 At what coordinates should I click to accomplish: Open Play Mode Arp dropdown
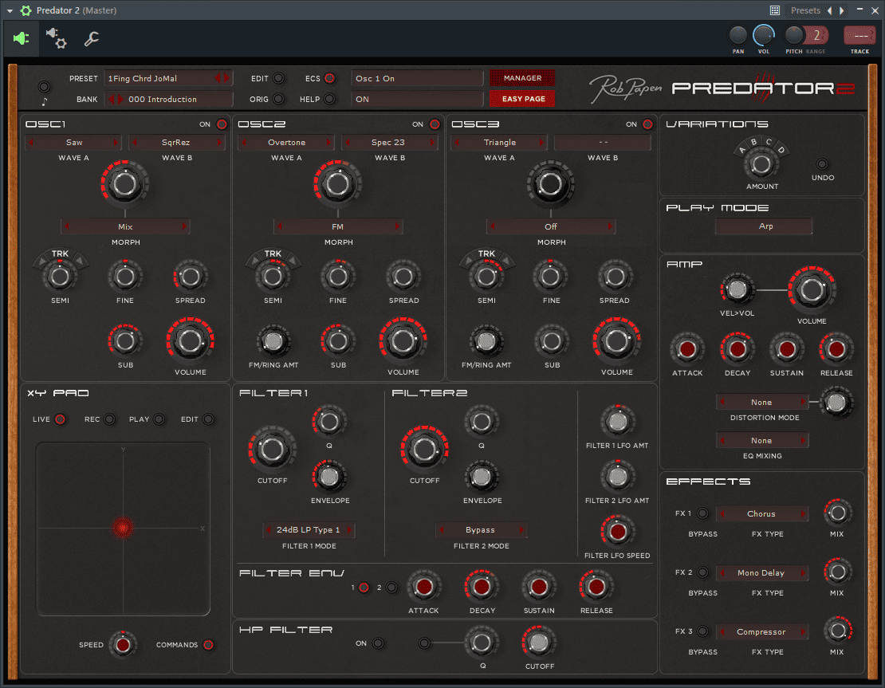click(x=764, y=226)
